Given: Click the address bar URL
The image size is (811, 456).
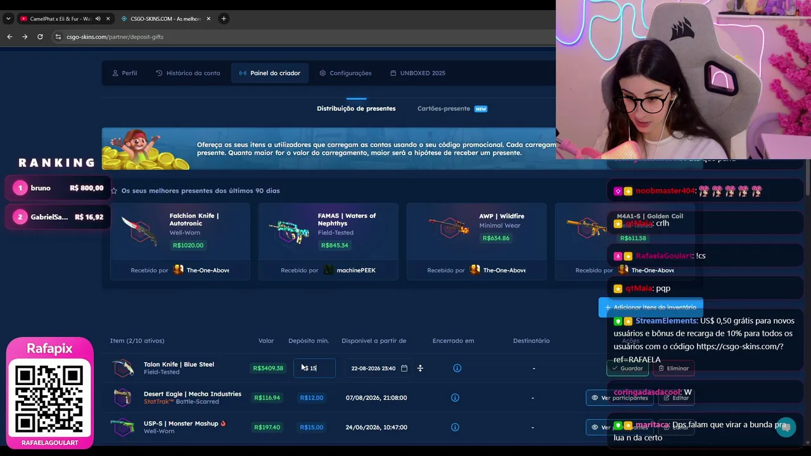Looking at the screenshot, I should click(x=115, y=37).
